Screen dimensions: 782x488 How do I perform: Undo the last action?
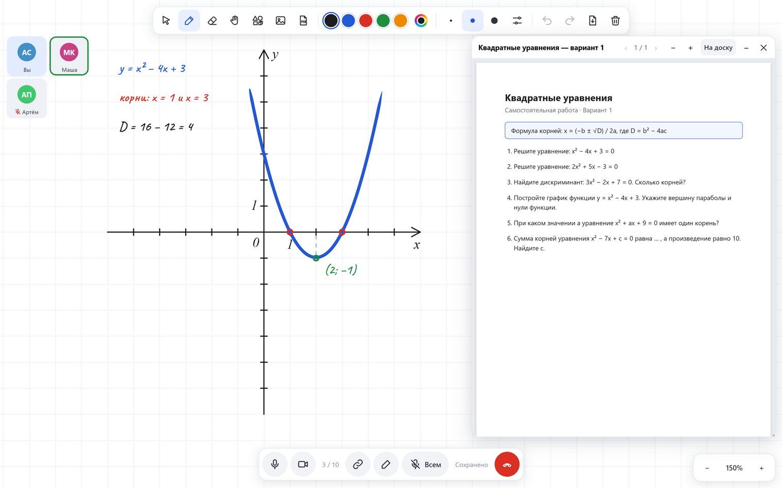pyautogui.click(x=547, y=21)
